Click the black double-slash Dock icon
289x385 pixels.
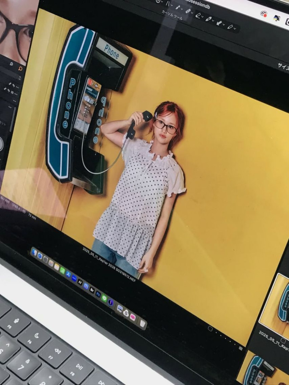point(80,282)
